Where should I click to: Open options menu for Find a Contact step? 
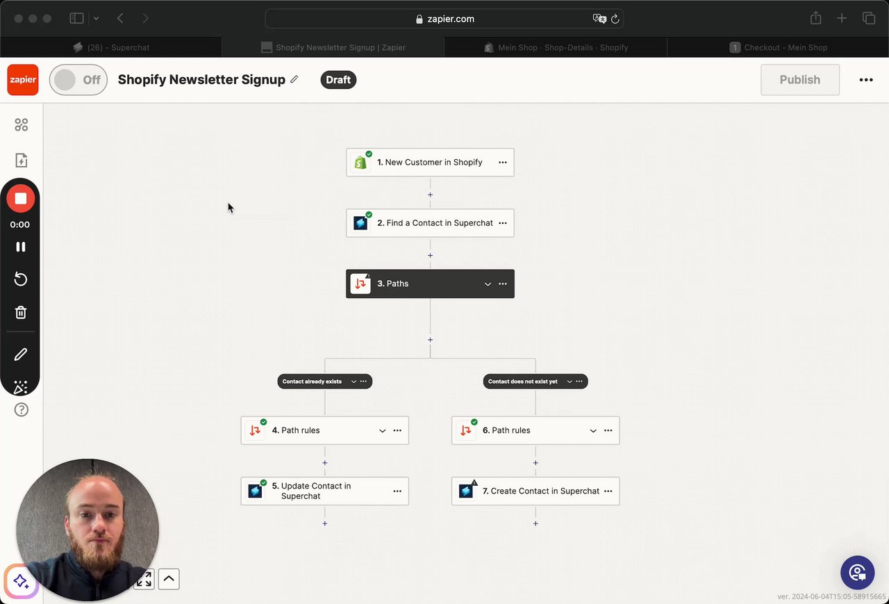click(503, 223)
